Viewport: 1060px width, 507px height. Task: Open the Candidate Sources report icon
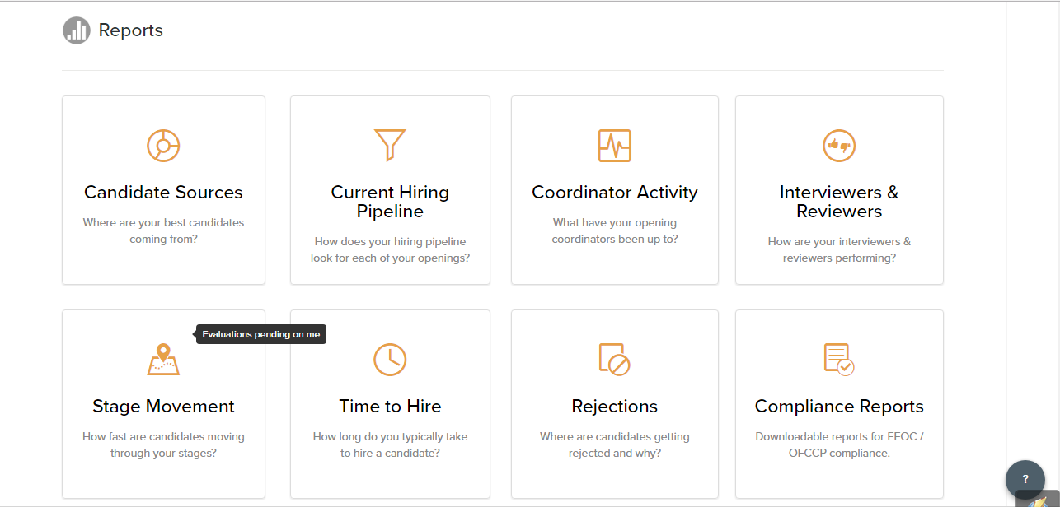tap(163, 146)
